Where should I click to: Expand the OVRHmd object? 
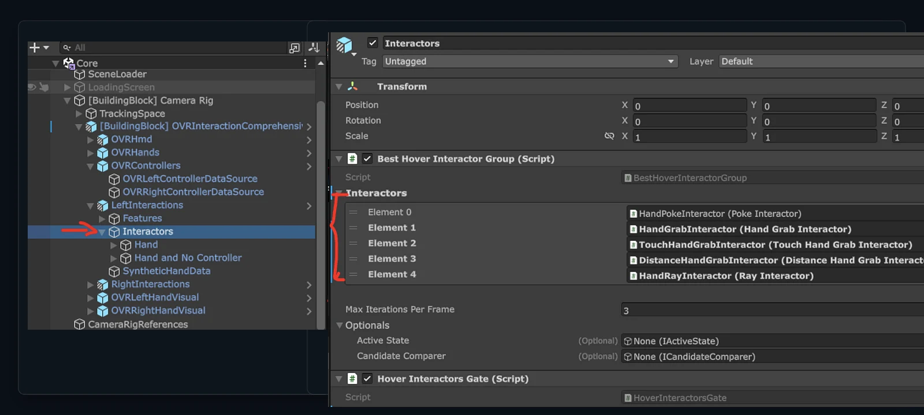tap(90, 139)
